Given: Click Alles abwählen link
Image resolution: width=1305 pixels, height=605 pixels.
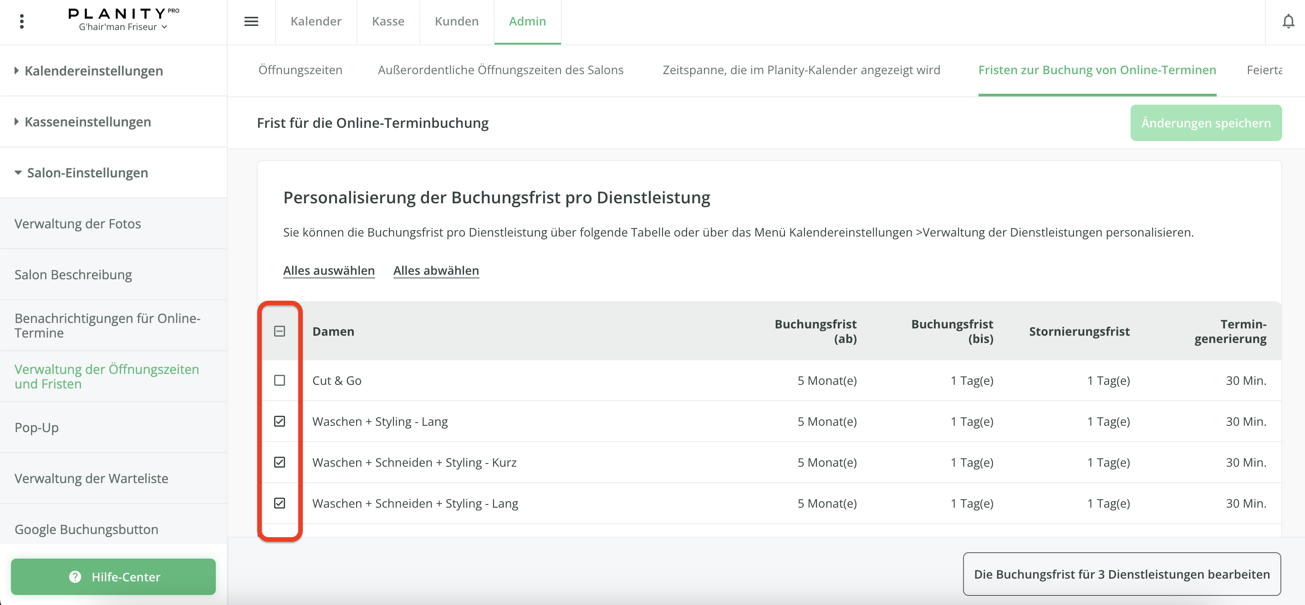Looking at the screenshot, I should click(436, 270).
